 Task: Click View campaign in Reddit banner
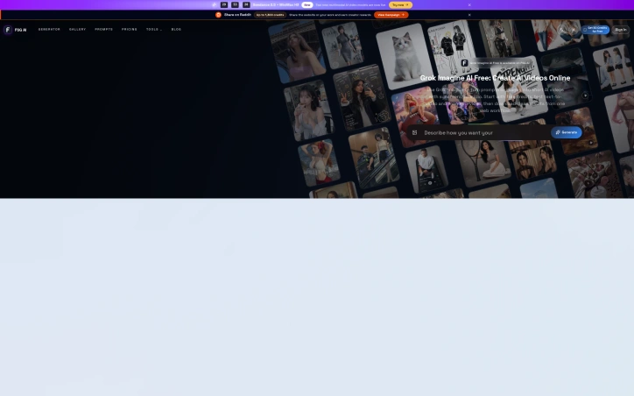pyautogui.click(x=391, y=15)
